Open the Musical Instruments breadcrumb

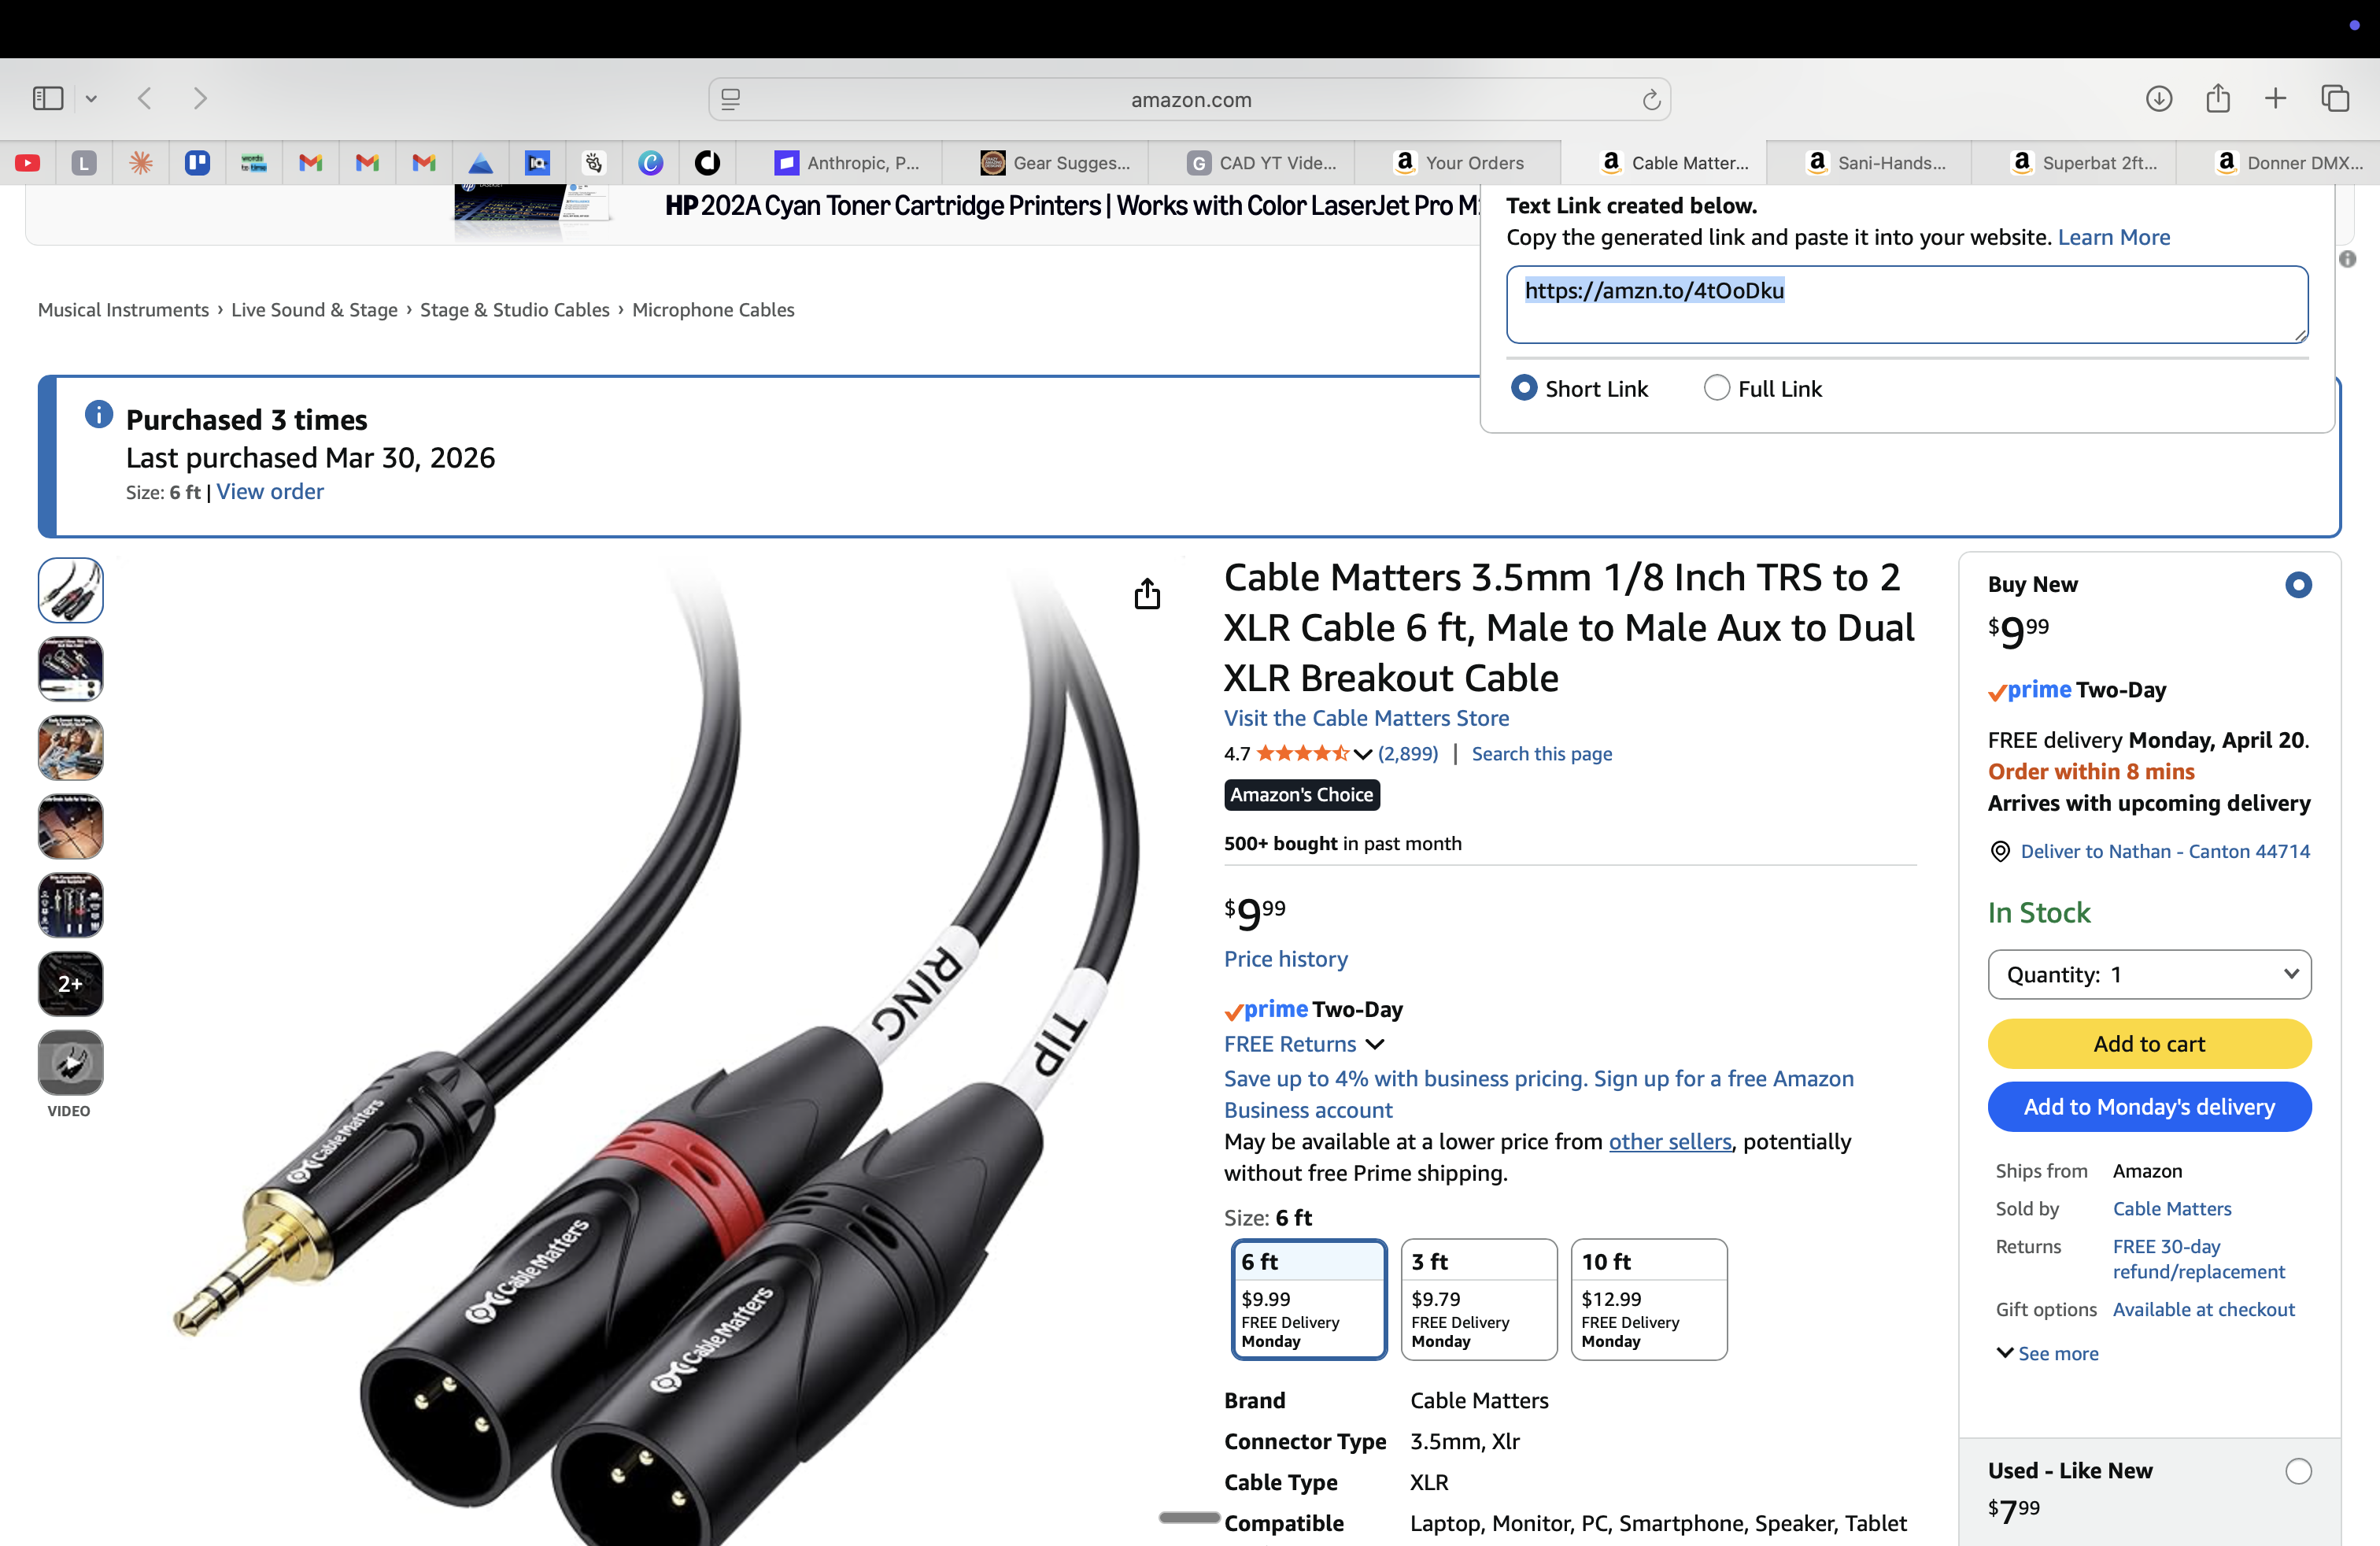(x=123, y=310)
